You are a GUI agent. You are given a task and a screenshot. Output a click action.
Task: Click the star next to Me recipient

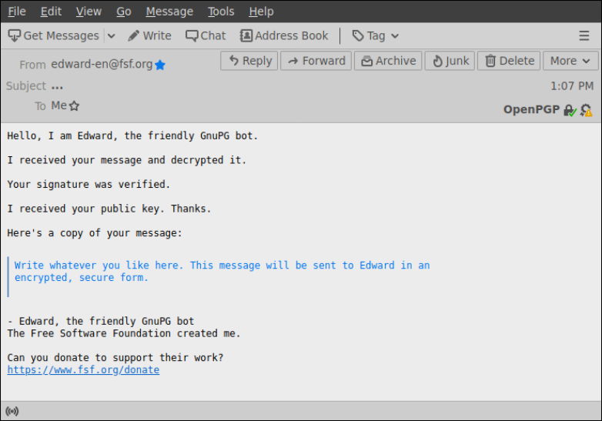[x=74, y=105]
